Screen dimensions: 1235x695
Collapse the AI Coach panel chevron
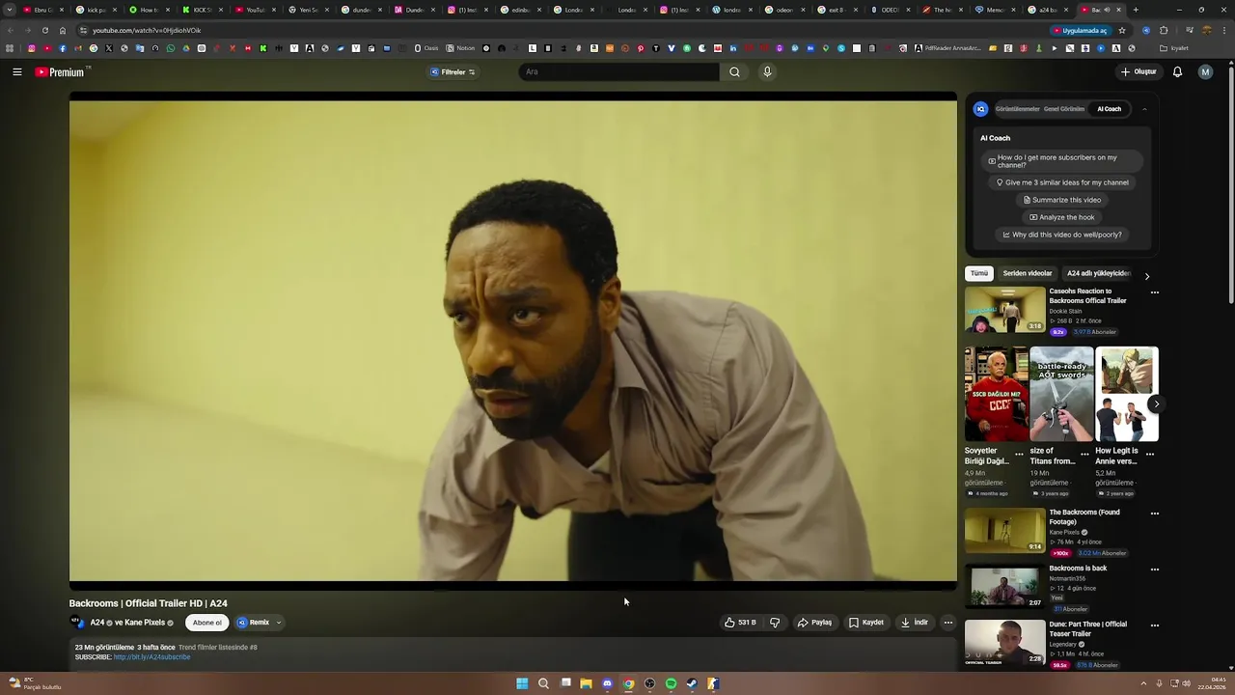[1144, 109]
